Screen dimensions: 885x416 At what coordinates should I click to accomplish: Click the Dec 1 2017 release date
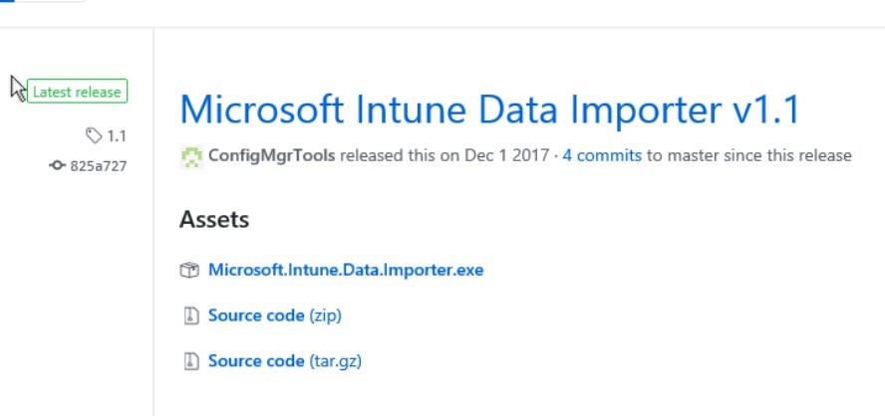[507, 155]
